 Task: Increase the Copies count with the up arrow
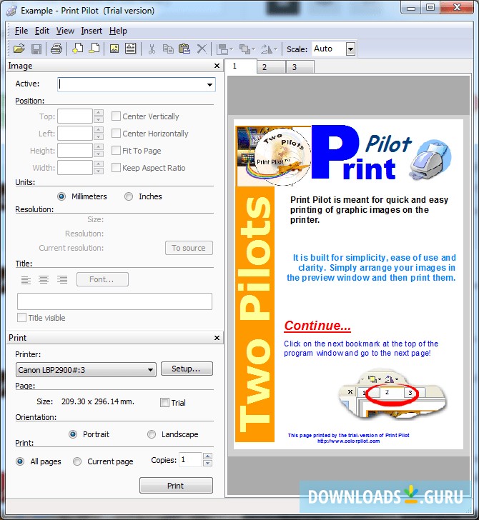(207, 456)
